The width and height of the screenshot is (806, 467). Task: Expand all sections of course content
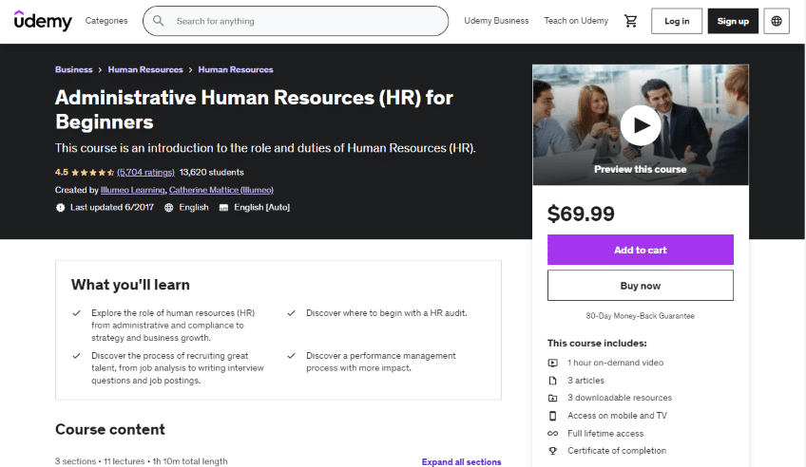click(461, 462)
